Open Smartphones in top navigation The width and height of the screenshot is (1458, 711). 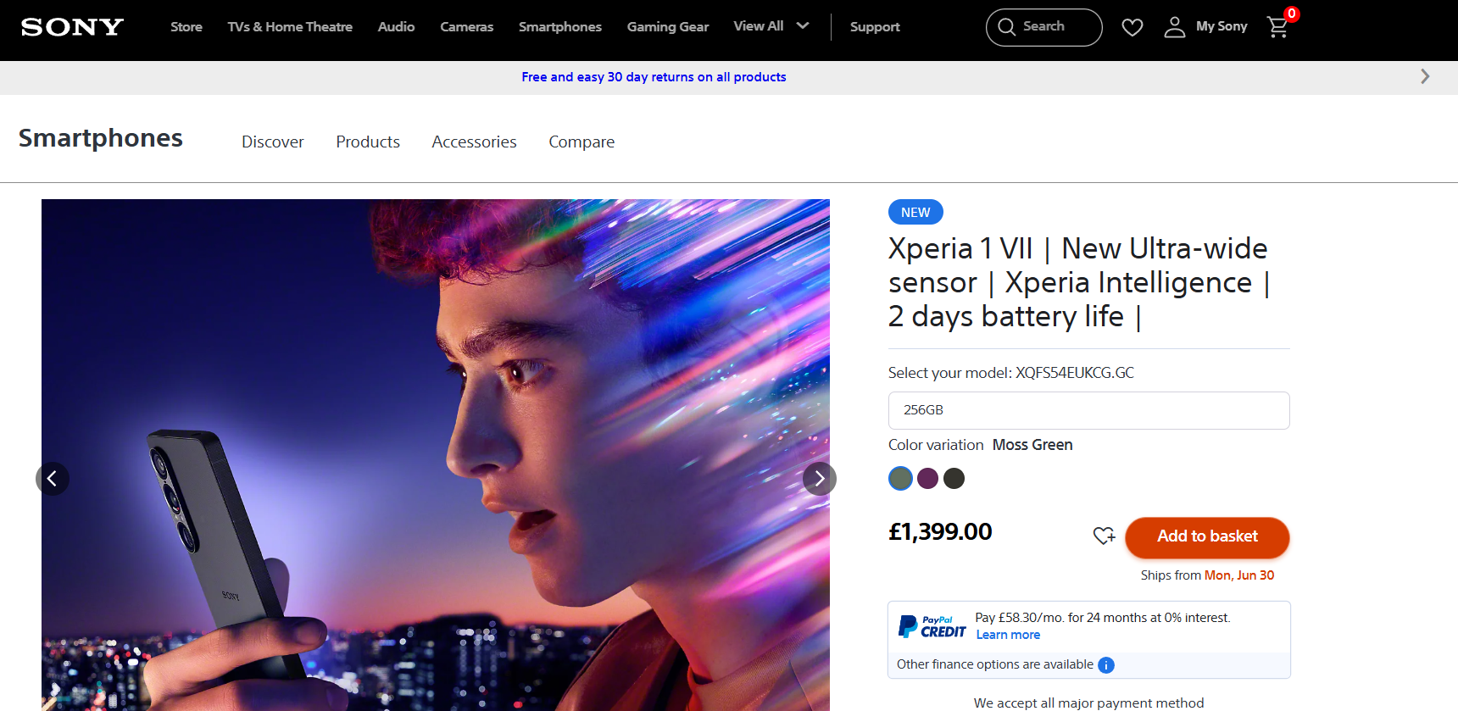click(560, 27)
